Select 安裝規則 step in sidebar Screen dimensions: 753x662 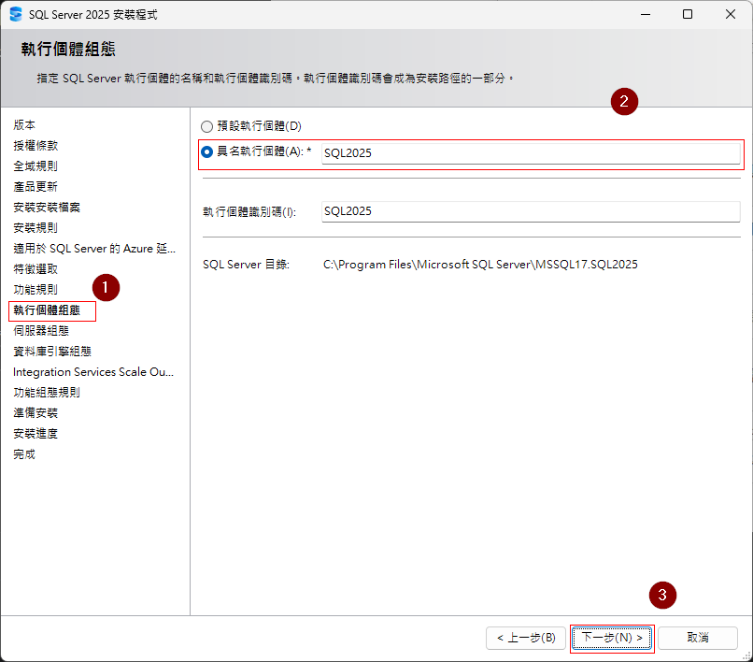pyautogui.click(x=36, y=228)
